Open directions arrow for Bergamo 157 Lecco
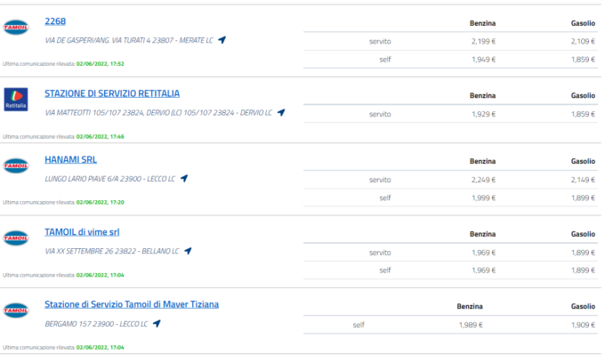 [x=157, y=323]
